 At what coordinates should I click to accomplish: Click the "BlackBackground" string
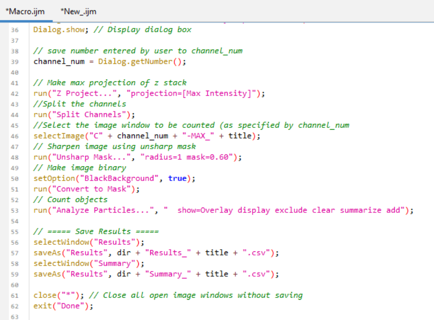[119, 178]
